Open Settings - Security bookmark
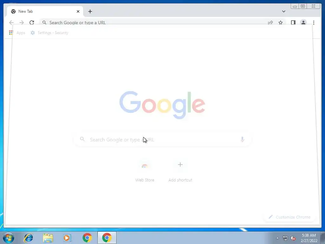The height and width of the screenshot is (244, 325). tap(49, 33)
